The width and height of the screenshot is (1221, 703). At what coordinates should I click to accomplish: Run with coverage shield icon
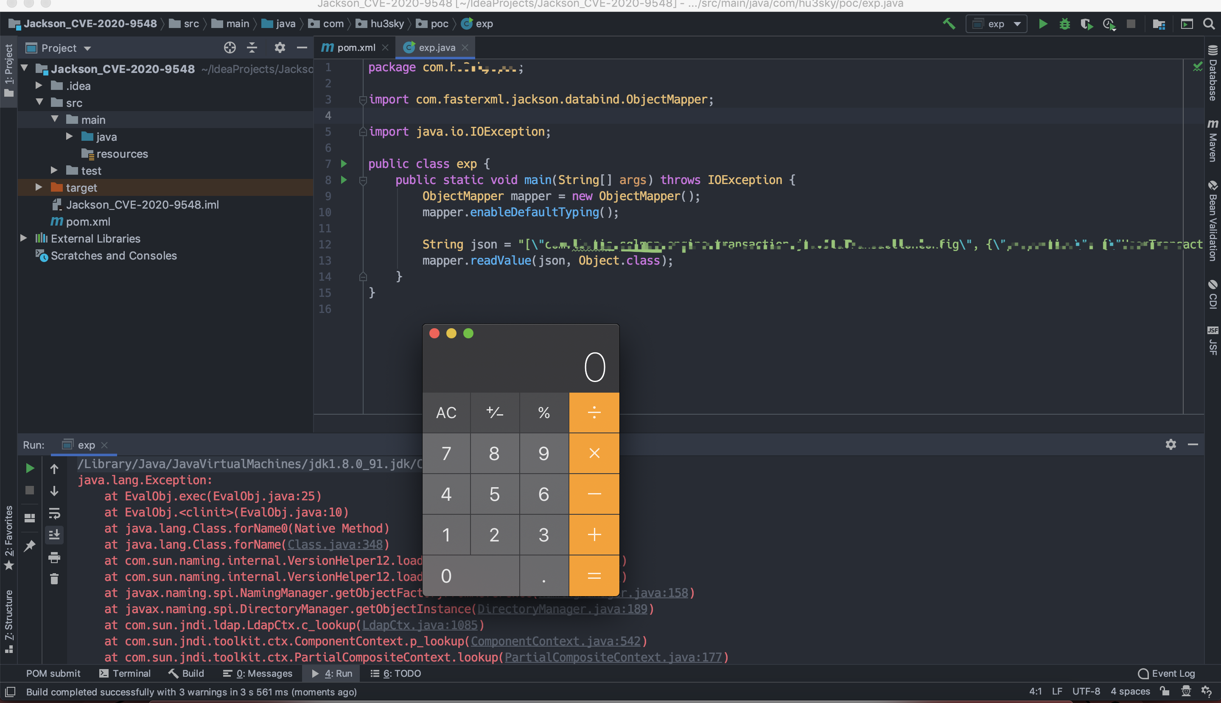pyautogui.click(x=1086, y=24)
